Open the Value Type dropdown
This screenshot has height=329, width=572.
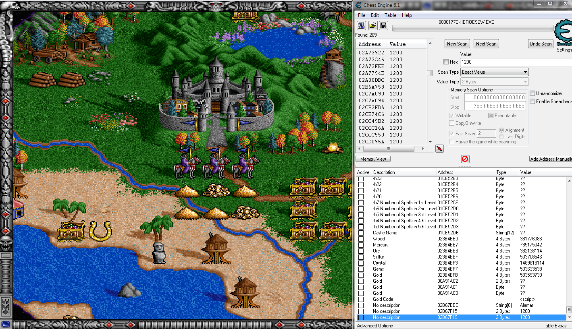[495, 82]
